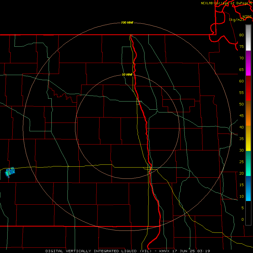
Task: Click the "100 NMI" range ring label
Action: click(x=127, y=22)
